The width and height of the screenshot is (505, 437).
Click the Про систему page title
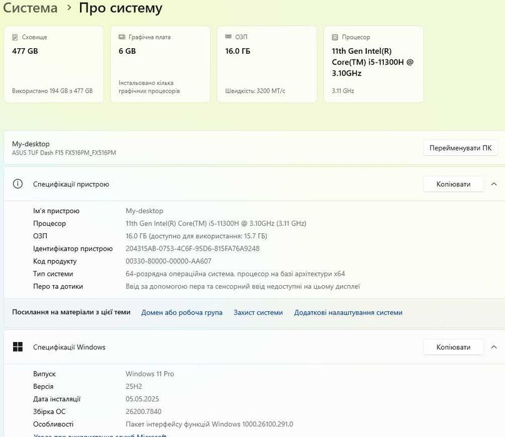(121, 8)
